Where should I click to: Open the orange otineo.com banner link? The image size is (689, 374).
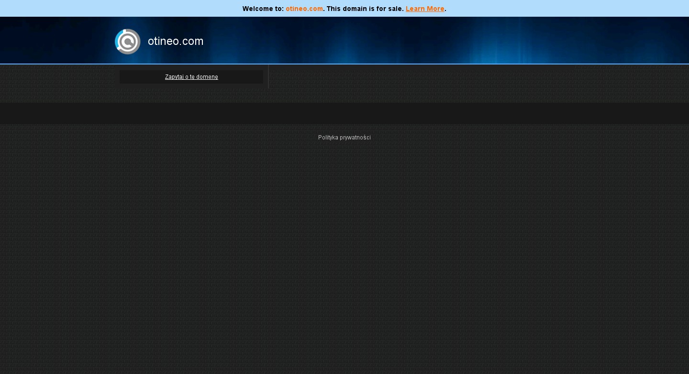click(304, 9)
